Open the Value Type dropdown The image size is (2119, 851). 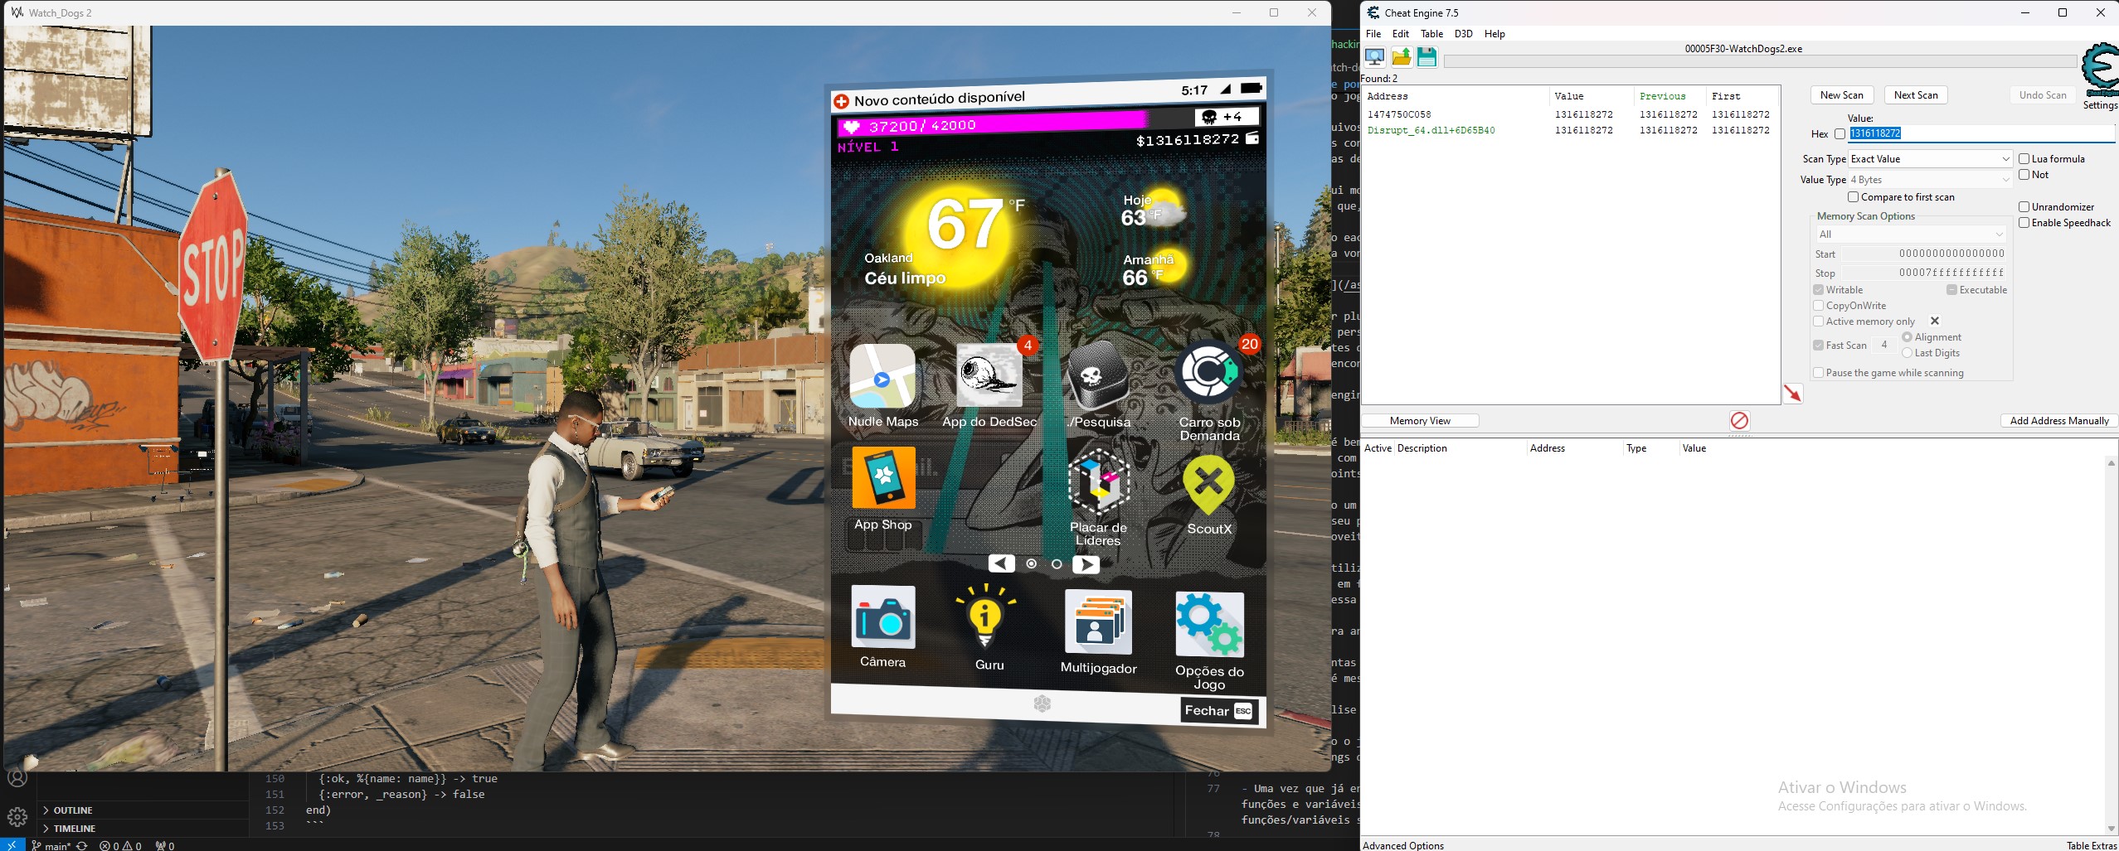coord(1930,180)
